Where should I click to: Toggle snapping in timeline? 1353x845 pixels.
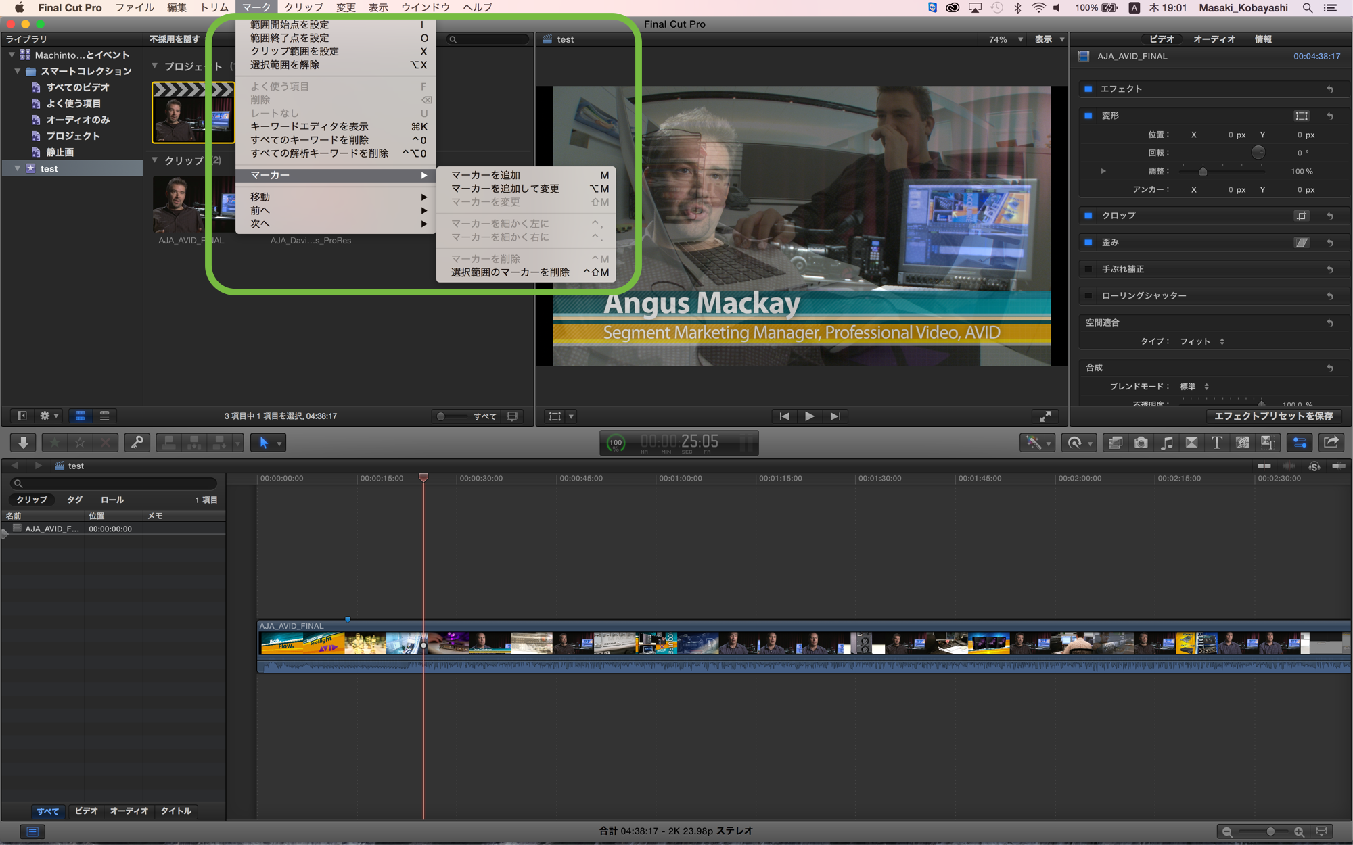pyautogui.click(x=1338, y=466)
